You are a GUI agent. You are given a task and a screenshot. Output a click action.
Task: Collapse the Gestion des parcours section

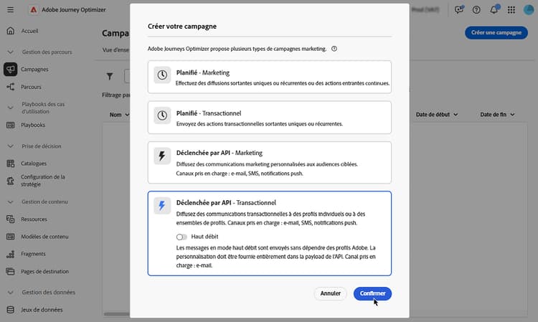[11, 52]
